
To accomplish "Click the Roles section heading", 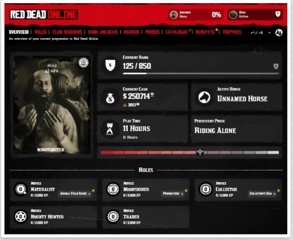I will [x=146, y=170].
